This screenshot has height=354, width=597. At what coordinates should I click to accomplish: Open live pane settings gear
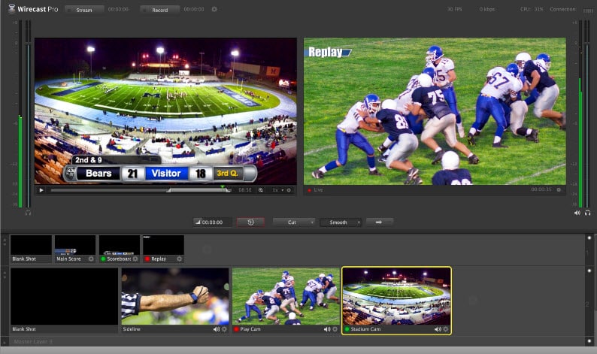(559, 189)
